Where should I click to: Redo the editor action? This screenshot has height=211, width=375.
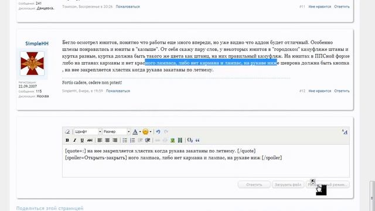(x=166, y=131)
